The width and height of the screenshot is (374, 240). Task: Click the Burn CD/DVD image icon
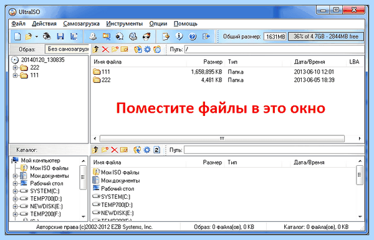point(146,37)
